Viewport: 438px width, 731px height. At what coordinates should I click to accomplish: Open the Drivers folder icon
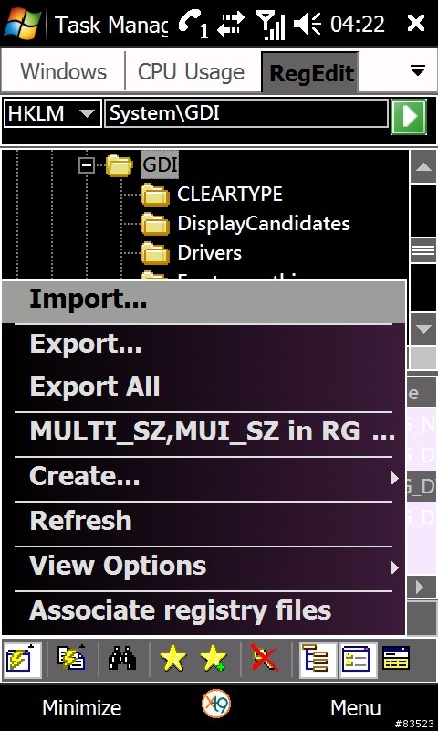coord(154,253)
